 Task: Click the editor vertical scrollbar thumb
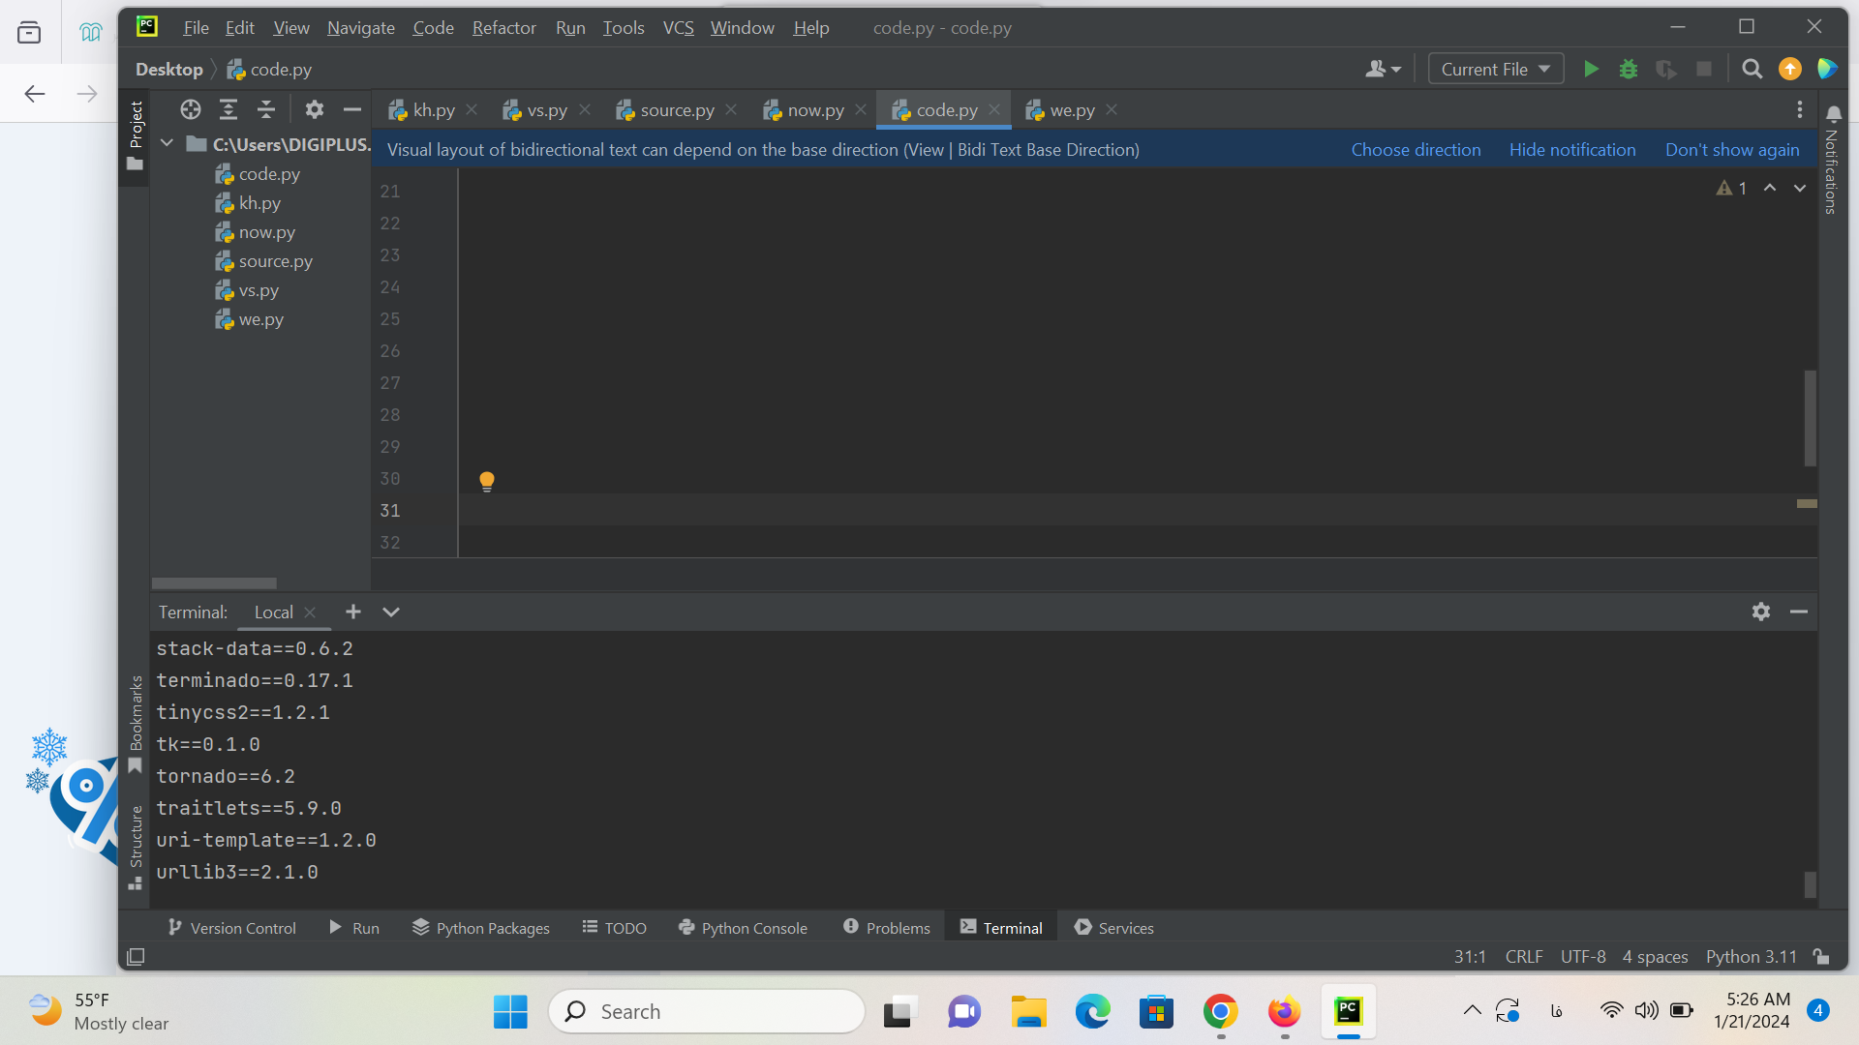tap(1810, 418)
